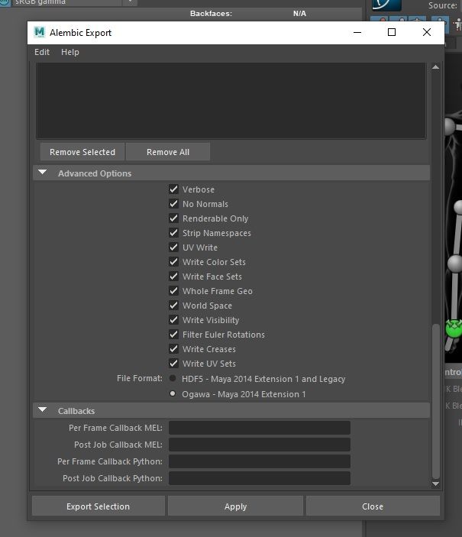
Task: Uncheck World Space option
Action: (173, 305)
